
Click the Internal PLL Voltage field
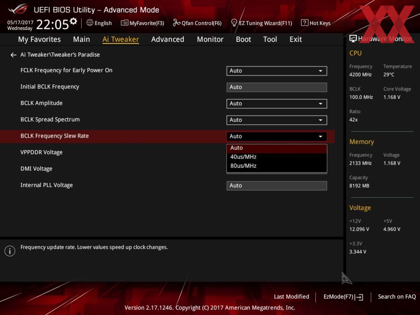pyautogui.click(x=277, y=186)
